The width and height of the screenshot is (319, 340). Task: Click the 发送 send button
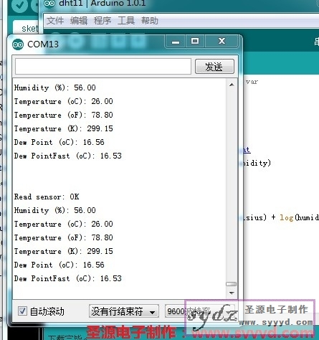214,67
